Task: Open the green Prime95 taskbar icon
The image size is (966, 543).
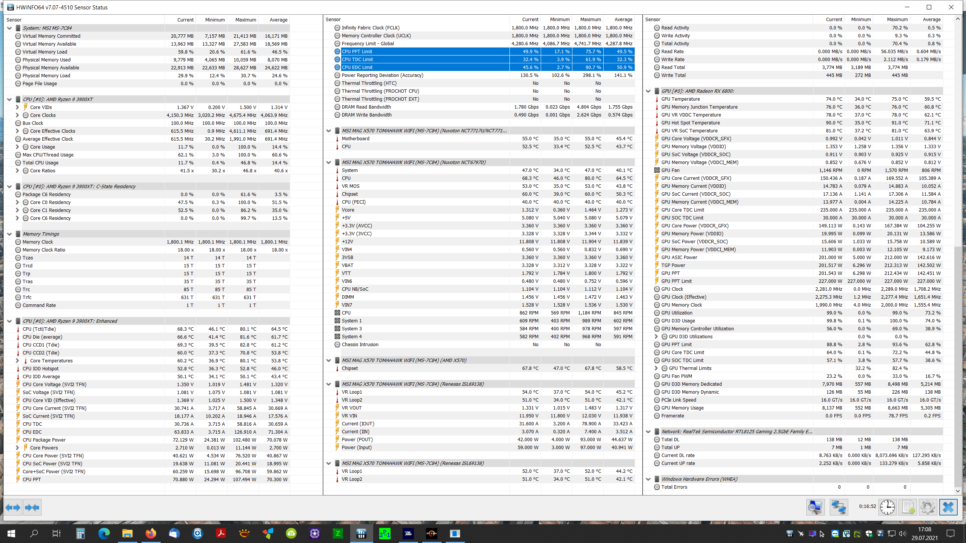Action: point(385,533)
